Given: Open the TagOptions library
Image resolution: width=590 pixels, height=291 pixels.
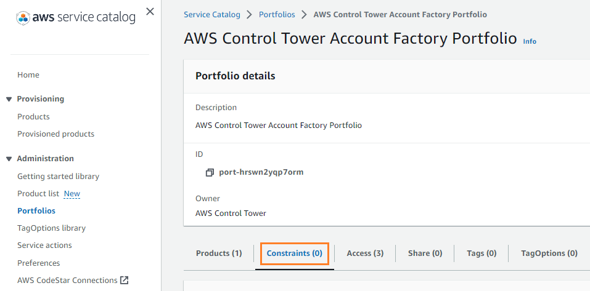Looking at the screenshot, I should [x=52, y=228].
